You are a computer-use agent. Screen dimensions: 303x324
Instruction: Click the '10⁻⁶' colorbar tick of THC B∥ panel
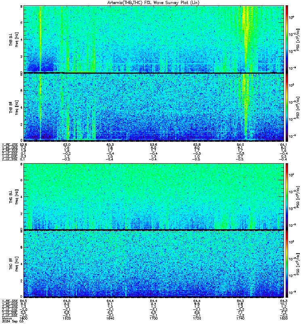tap(292, 292)
